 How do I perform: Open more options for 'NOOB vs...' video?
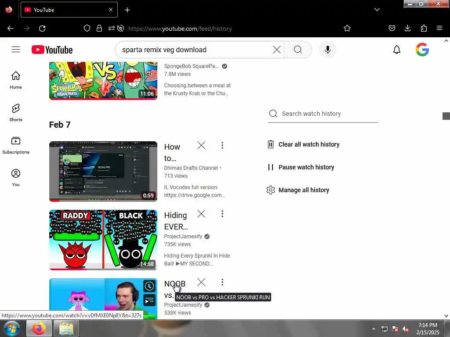[222, 282]
